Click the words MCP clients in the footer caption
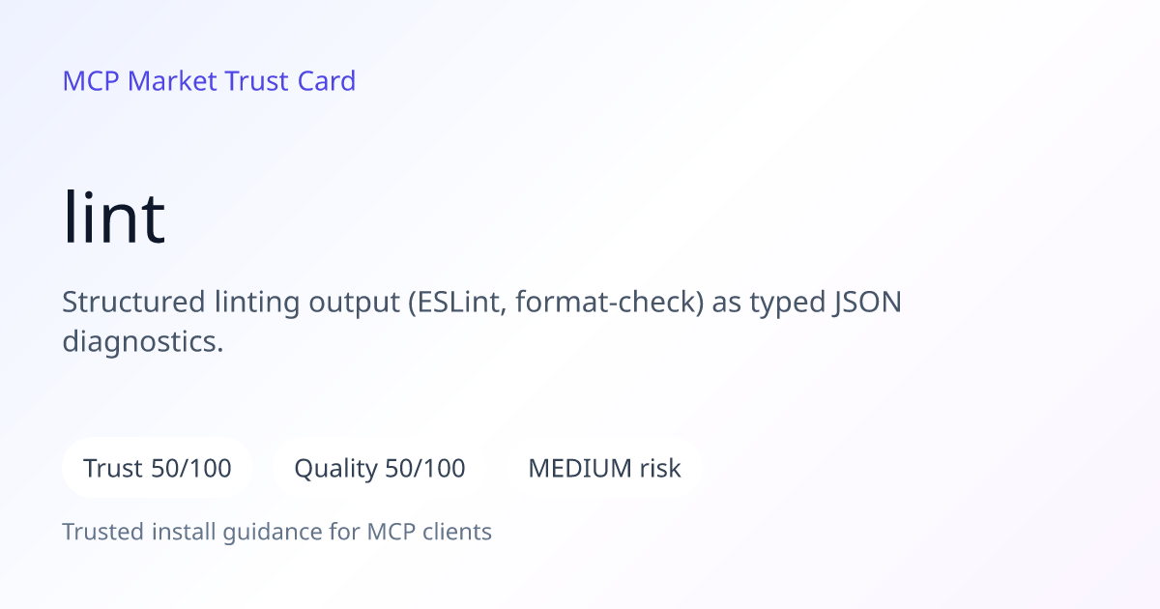 (x=429, y=532)
